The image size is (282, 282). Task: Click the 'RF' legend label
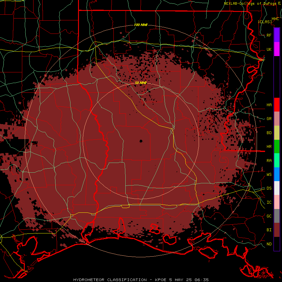pos(269,35)
